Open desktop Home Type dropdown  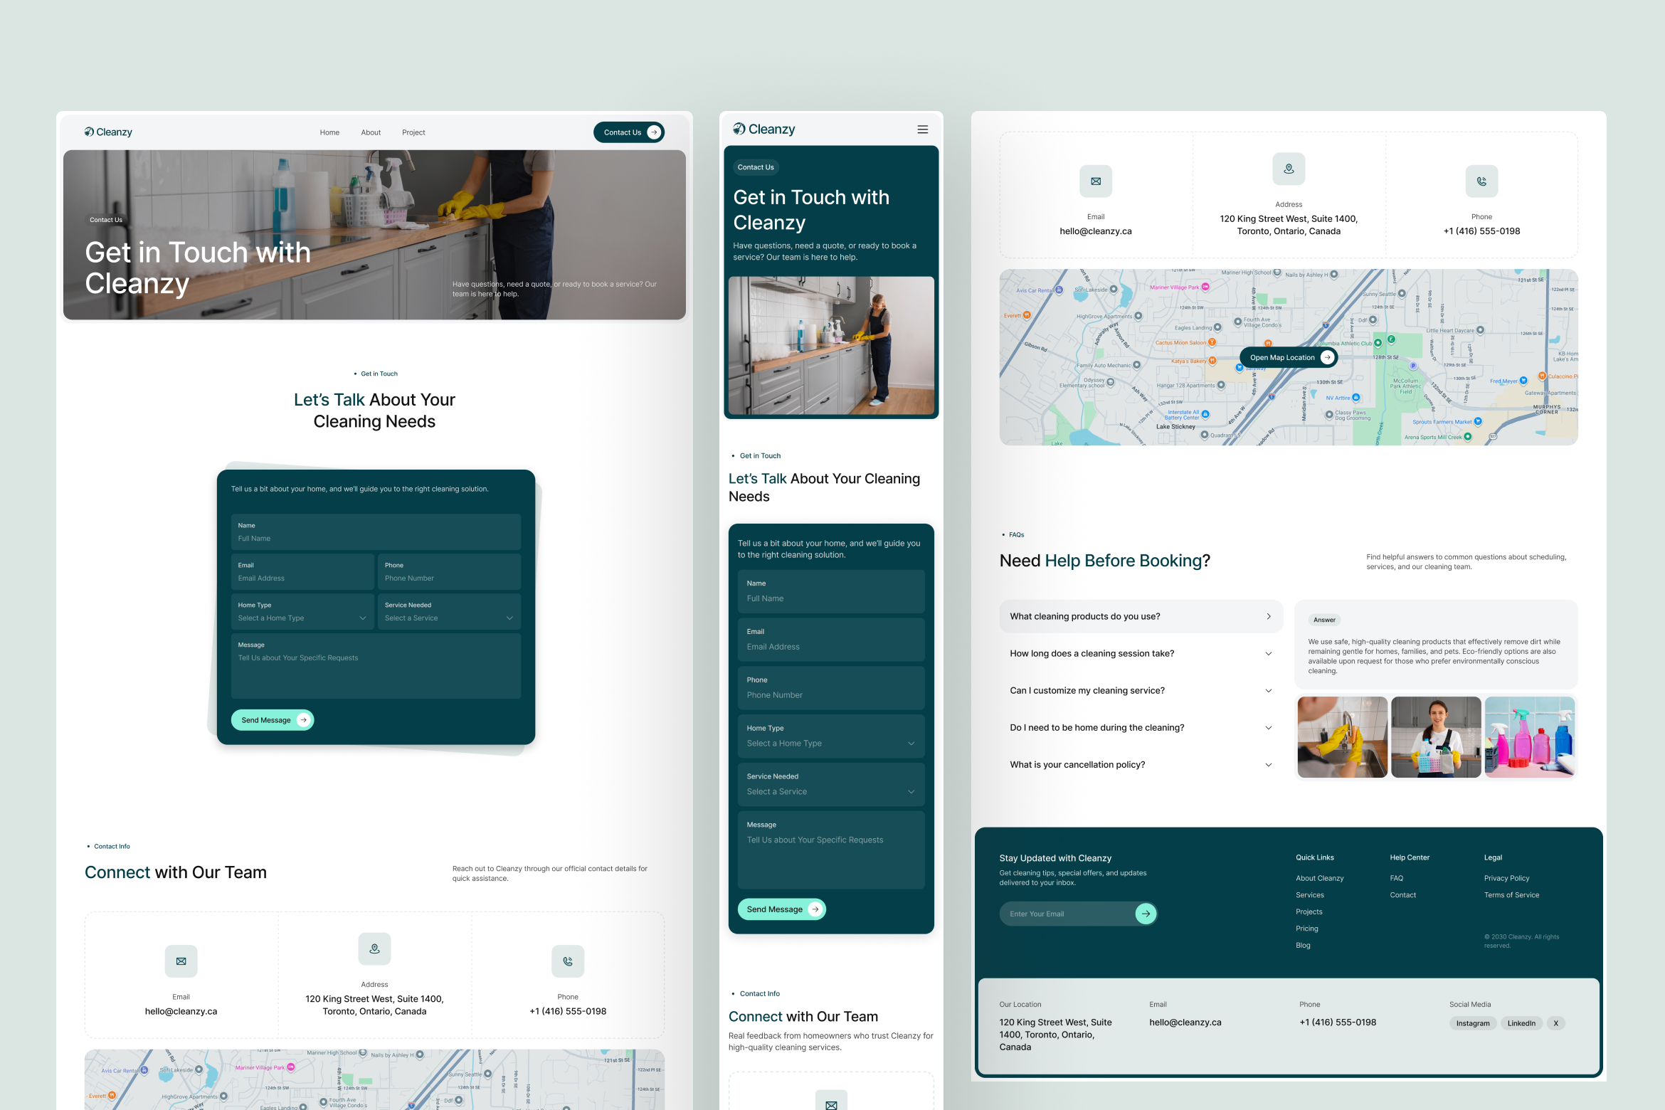tap(302, 618)
